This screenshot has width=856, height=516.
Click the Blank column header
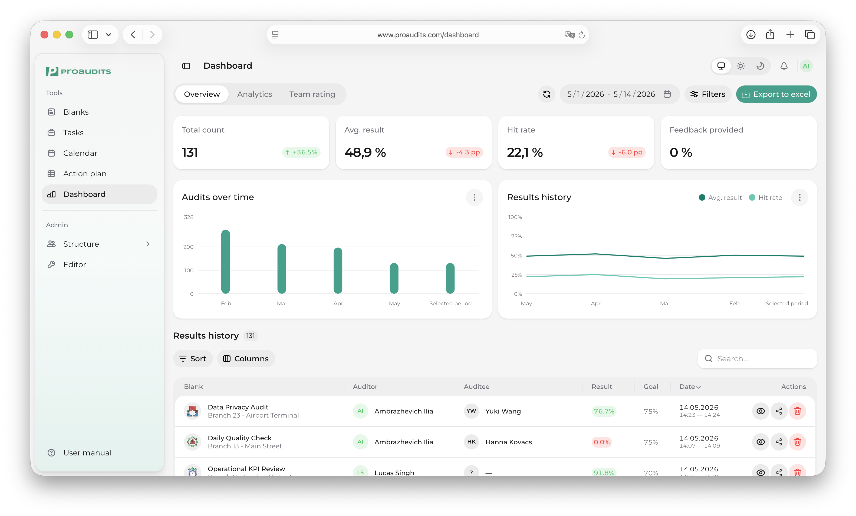pyautogui.click(x=193, y=387)
